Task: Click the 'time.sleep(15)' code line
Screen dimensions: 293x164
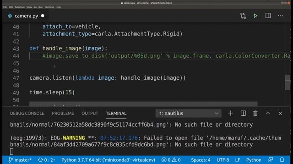Action: (52, 92)
